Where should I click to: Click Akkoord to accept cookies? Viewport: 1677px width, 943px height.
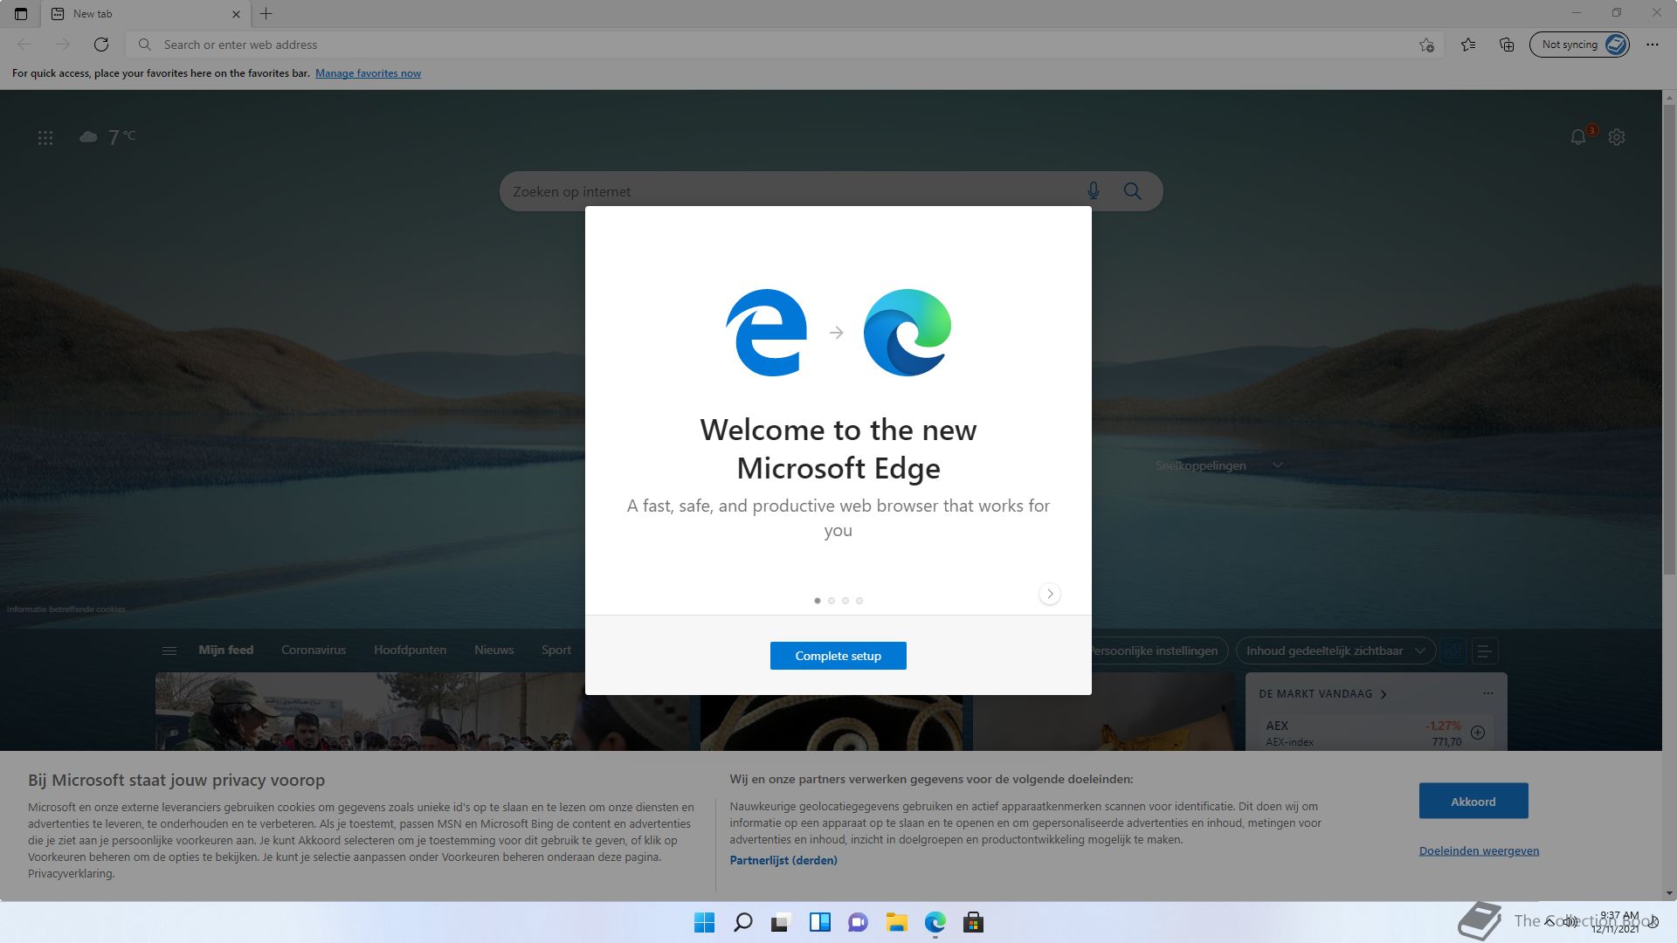[x=1473, y=801]
